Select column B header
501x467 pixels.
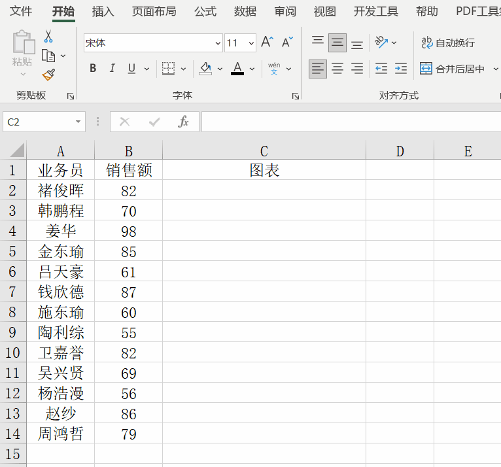[128, 151]
